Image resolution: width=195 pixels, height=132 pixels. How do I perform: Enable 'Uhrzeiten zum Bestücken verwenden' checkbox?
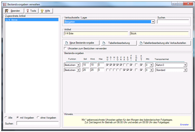65,48
